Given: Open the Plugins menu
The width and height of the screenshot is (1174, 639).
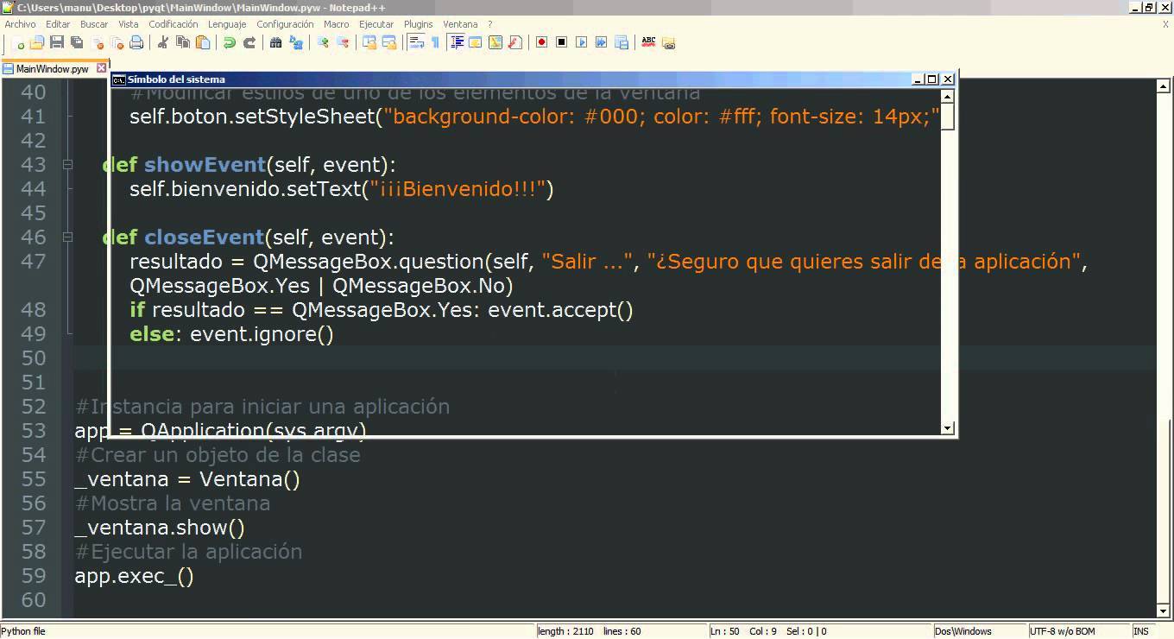Looking at the screenshot, I should 419,24.
